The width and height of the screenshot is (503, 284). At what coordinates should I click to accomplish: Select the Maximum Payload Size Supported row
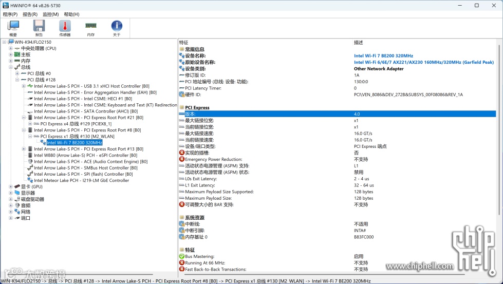point(337,192)
